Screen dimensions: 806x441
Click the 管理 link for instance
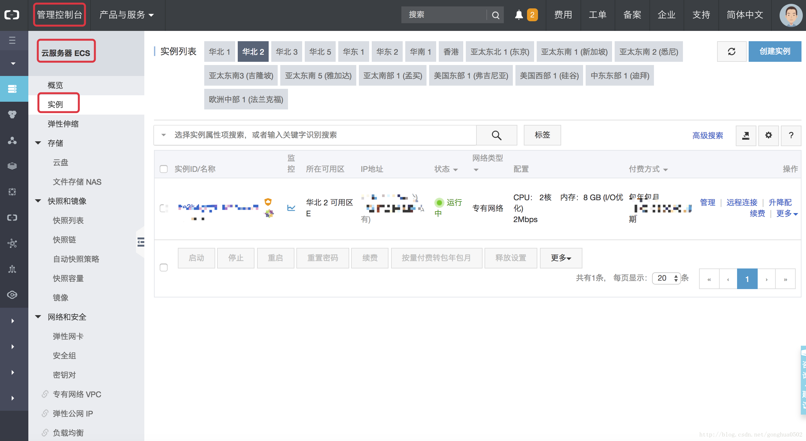708,202
